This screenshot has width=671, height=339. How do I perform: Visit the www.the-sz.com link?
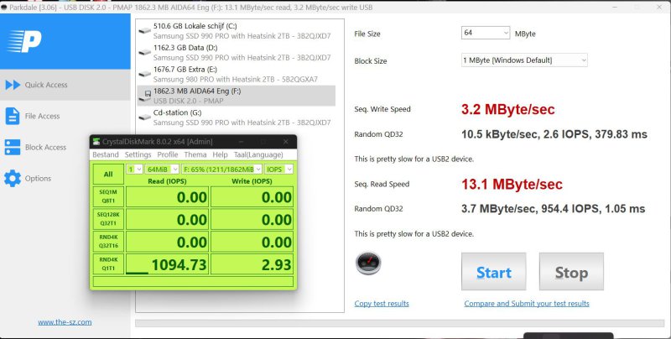[x=65, y=321]
